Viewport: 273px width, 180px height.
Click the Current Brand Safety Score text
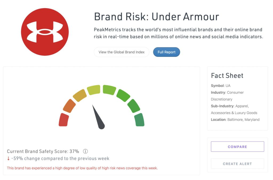(x=43, y=151)
